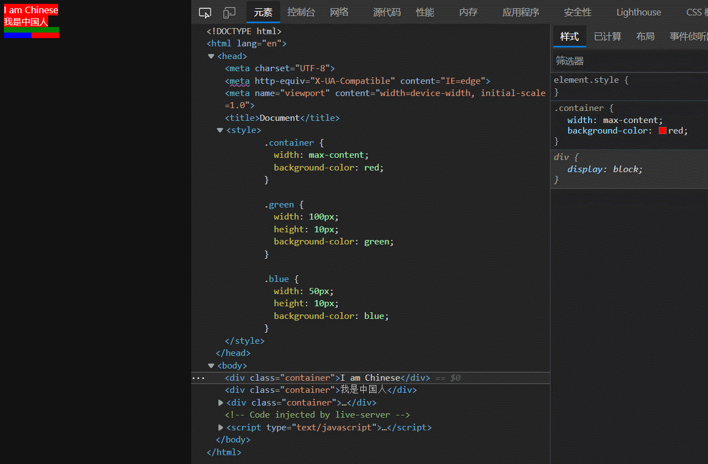
Task: Select the DOCTYPE html line
Action: [x=244, y=31]
